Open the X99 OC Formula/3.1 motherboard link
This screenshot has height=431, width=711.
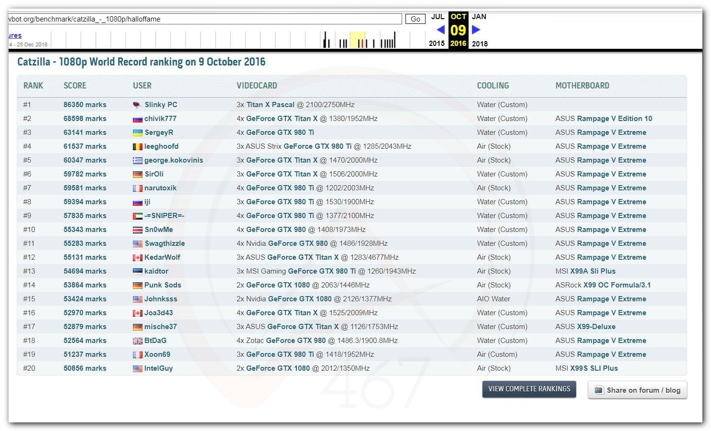point(617,285)
